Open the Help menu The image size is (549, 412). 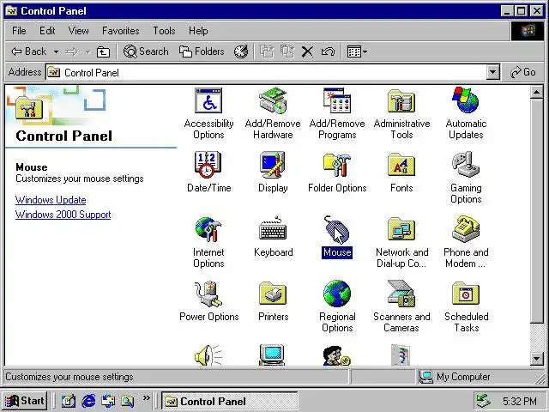click(x=198, y=31)
